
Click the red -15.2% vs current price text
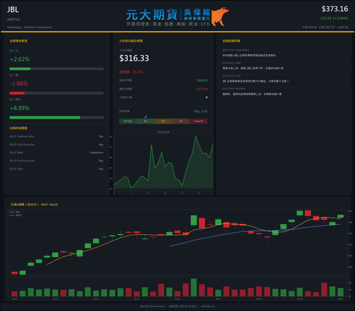point(131,72)
